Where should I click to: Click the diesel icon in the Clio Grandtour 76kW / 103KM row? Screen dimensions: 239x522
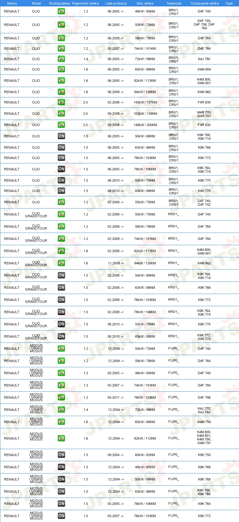61,300
